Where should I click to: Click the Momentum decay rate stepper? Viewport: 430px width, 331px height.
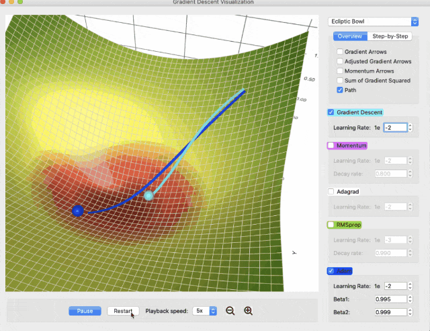(x=411, y=174)
